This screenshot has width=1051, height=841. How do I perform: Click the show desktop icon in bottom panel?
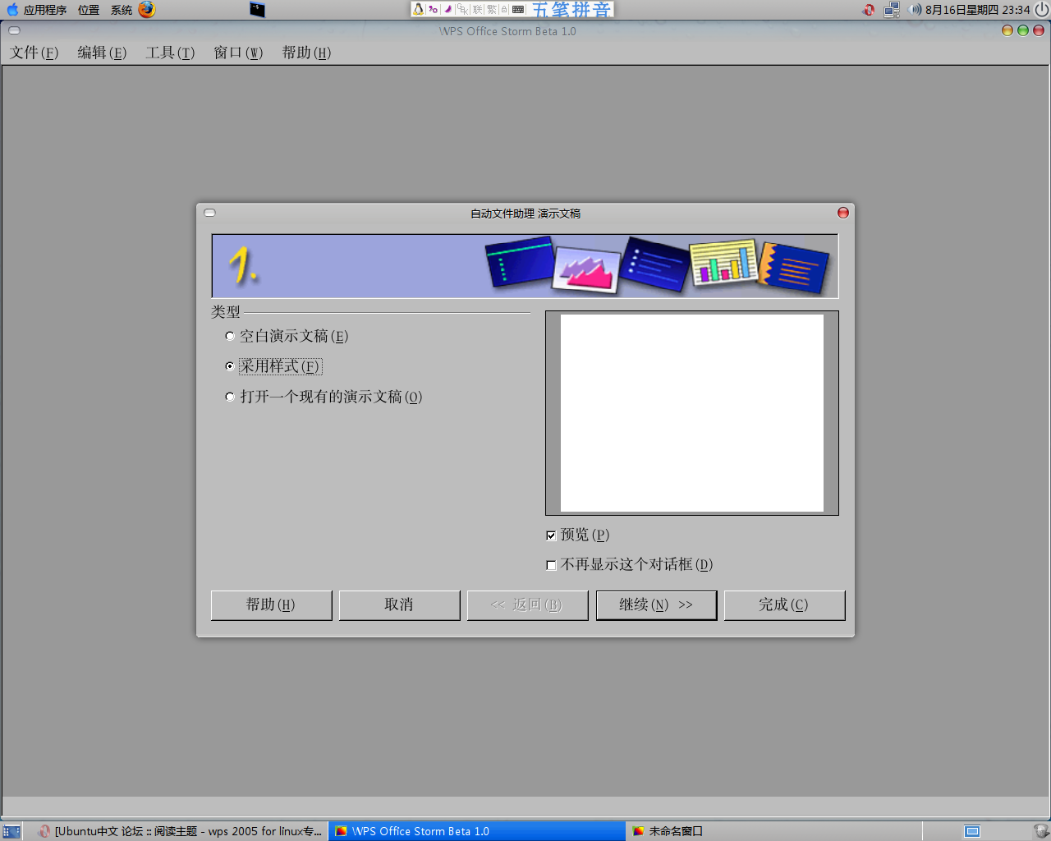click(x=11, y=831)
